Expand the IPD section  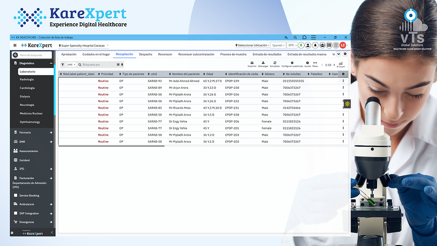pyautogui.click(x=51, y=169)
